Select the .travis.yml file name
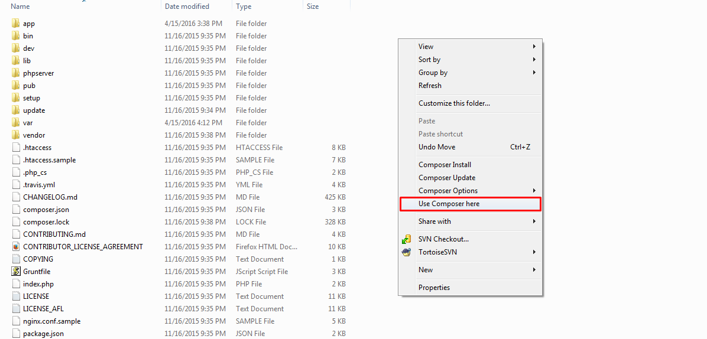The image size is (707, 339). point(39,185)
